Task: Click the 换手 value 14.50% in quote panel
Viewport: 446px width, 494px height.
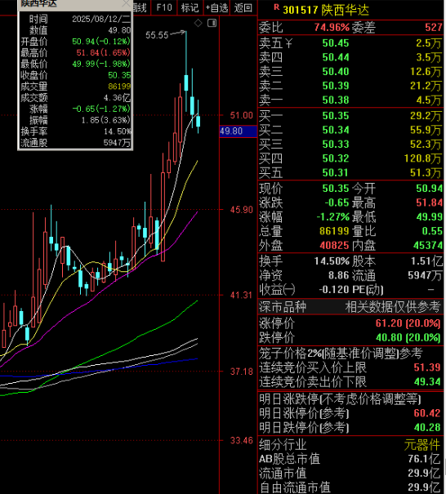Action: pos(332,261)
